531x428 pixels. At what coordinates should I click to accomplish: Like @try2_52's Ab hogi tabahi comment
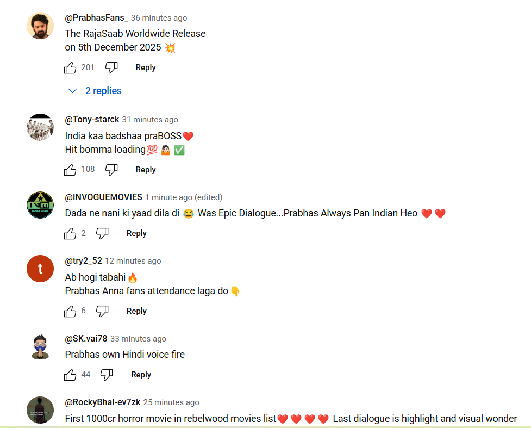[70, 311]
